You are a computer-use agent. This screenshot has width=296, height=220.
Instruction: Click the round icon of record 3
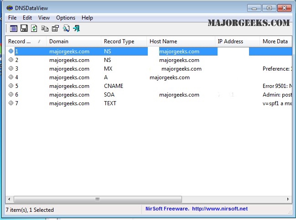point(11,68)
